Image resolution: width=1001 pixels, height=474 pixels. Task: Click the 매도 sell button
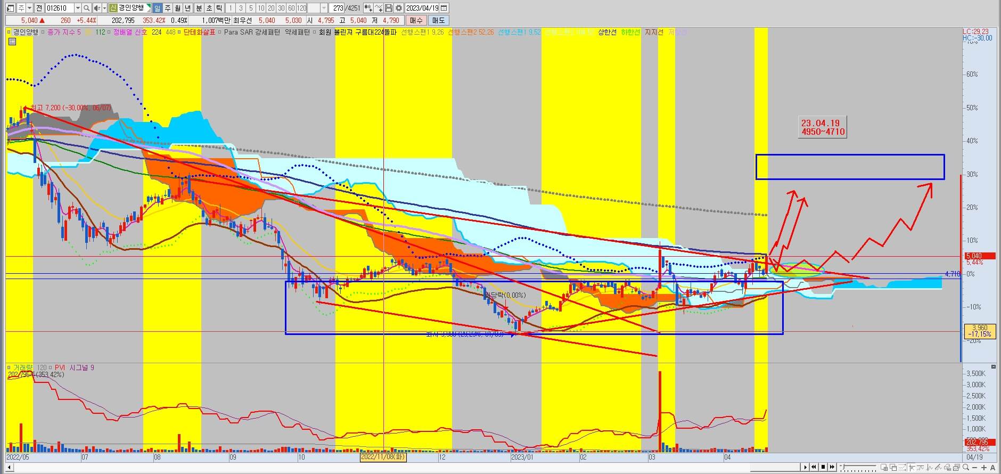tap(438, 20)
